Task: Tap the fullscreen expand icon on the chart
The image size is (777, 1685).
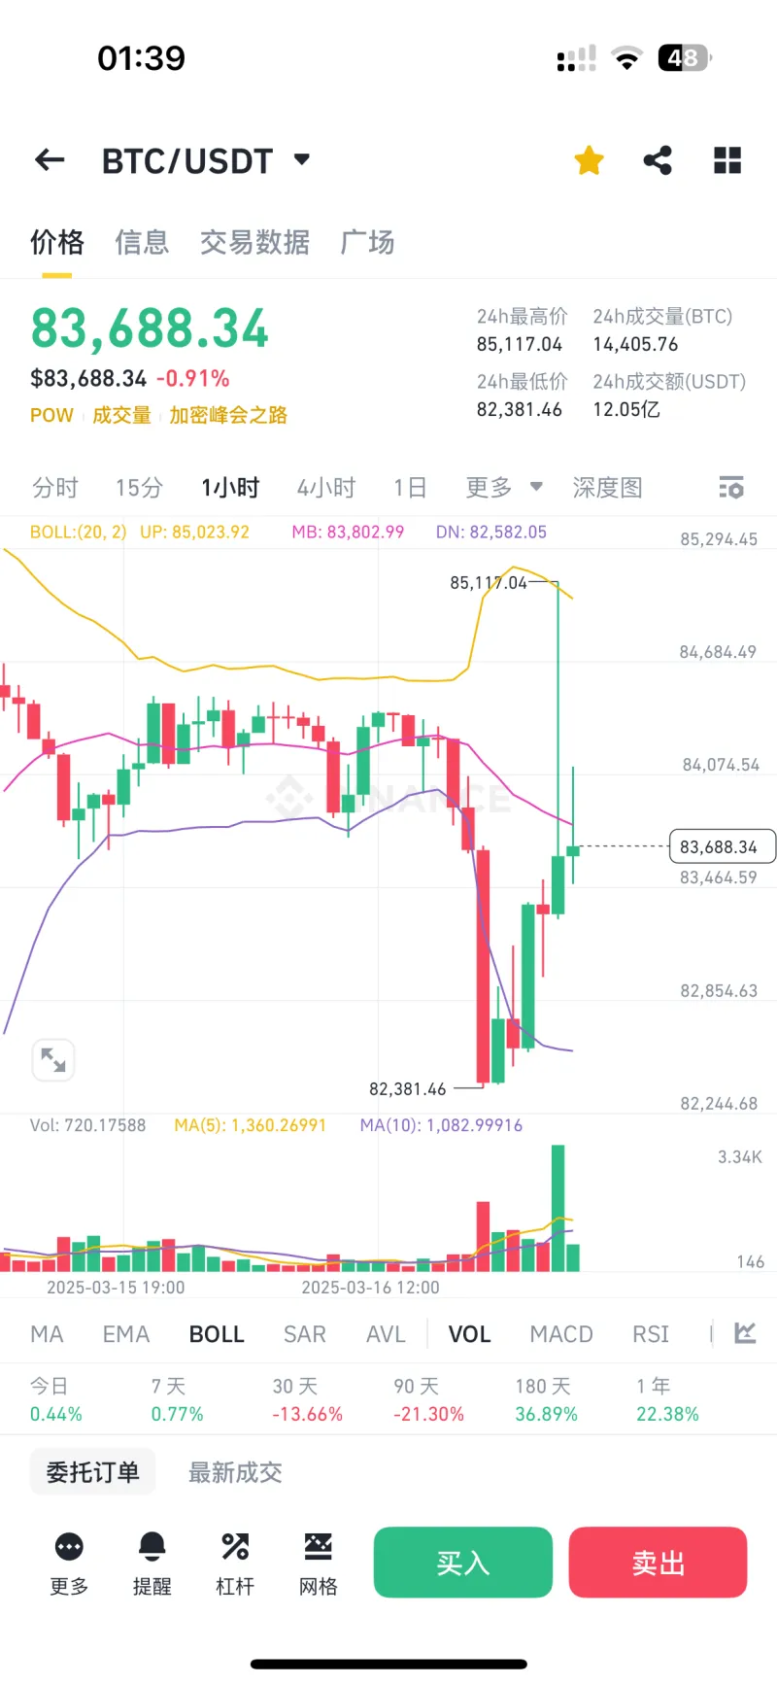Action: coord(53,1059)
